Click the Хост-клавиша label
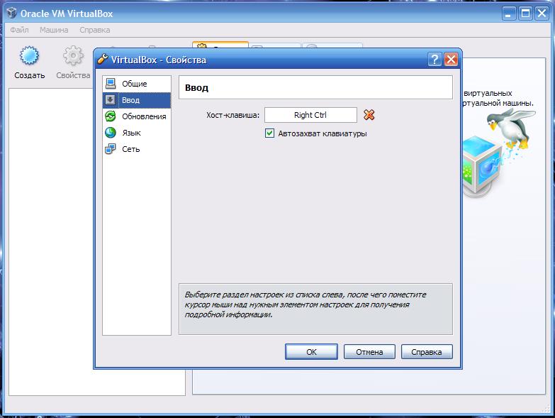This screenshot has width=555, height=418. point(233,115)
